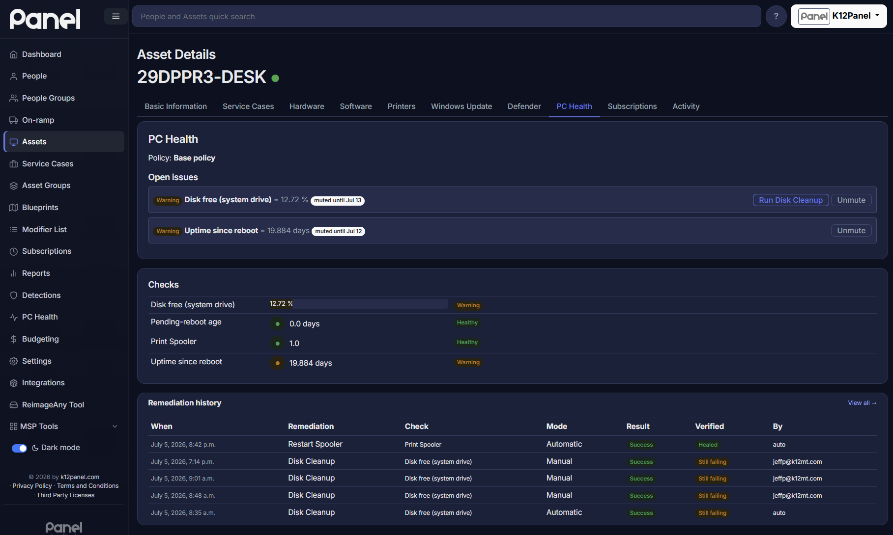Open the Privacy Policy link
893x535 pixels.
point(32,486)
